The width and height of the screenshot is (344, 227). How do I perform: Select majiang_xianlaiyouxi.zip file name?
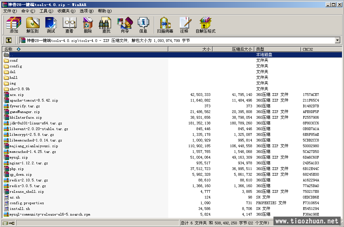point(34,146)
